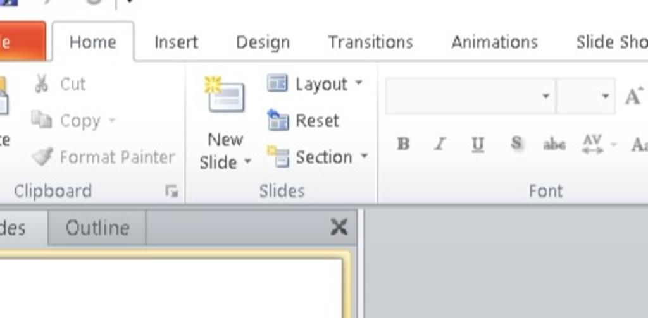Open the font name dropdown
The width and height of the screenshot is (648, 318).
545,96
